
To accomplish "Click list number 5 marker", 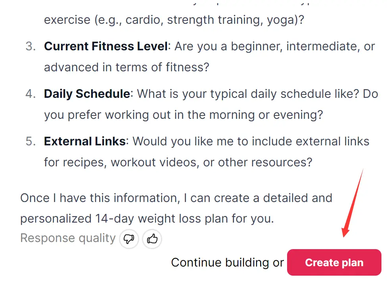I will coord(31,141).
